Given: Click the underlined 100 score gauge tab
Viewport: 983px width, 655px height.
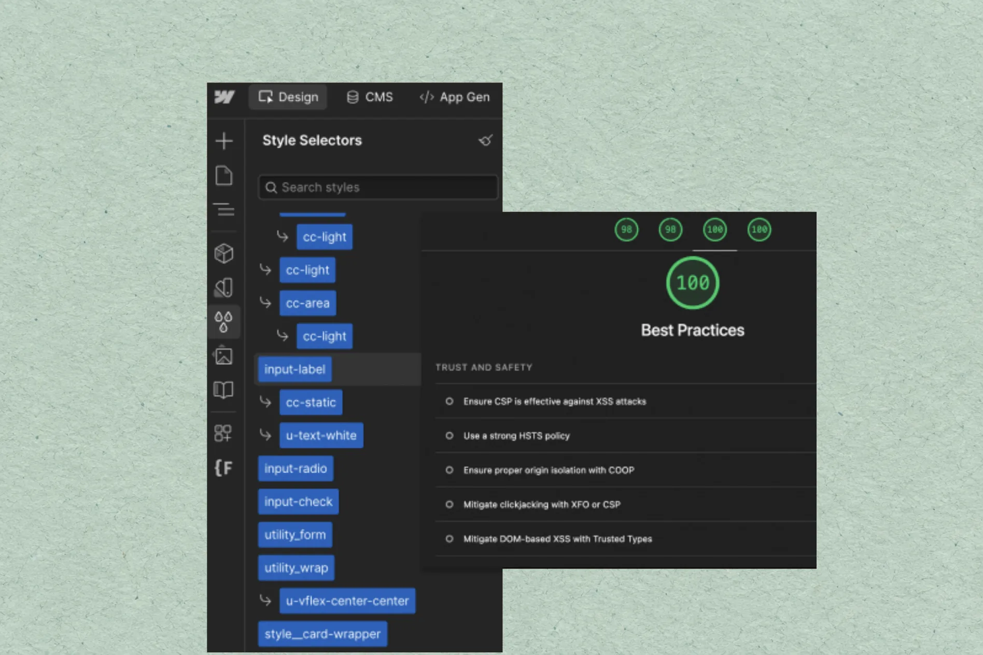Looking at the screenshot, I should pyautogui.click(x=715, y=230).
